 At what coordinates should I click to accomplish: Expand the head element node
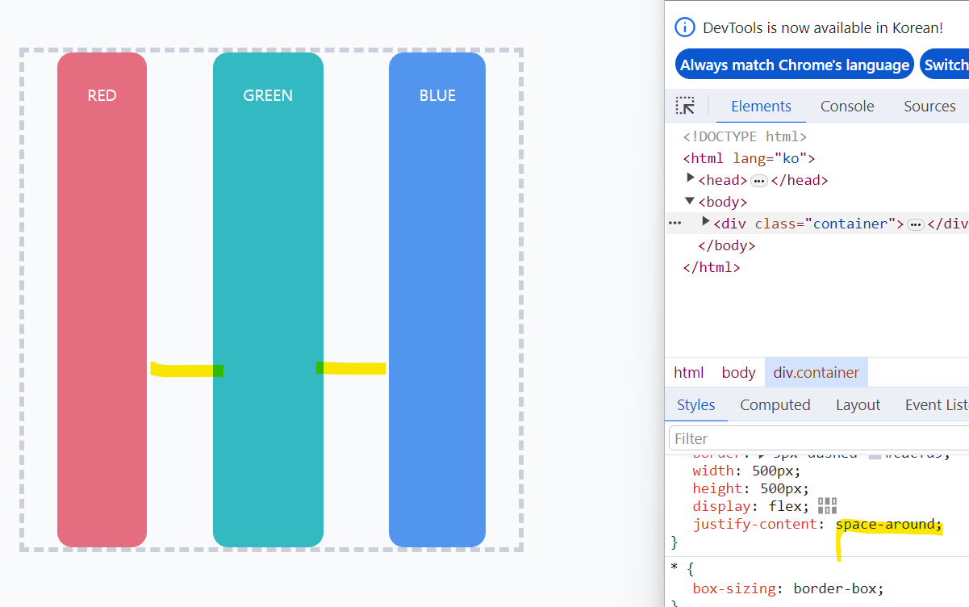[x=691, y=178]
